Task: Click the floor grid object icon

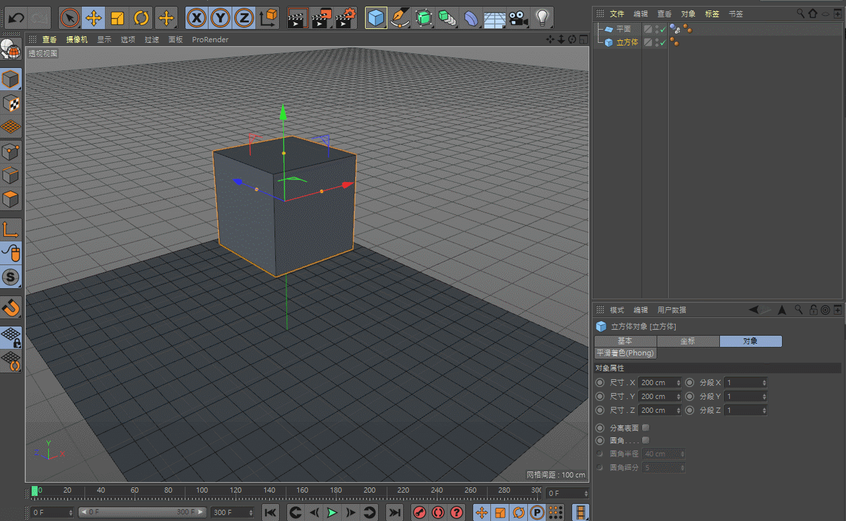Action: [494, 18]
